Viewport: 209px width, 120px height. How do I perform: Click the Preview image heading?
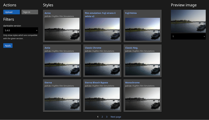pos(184,5)
